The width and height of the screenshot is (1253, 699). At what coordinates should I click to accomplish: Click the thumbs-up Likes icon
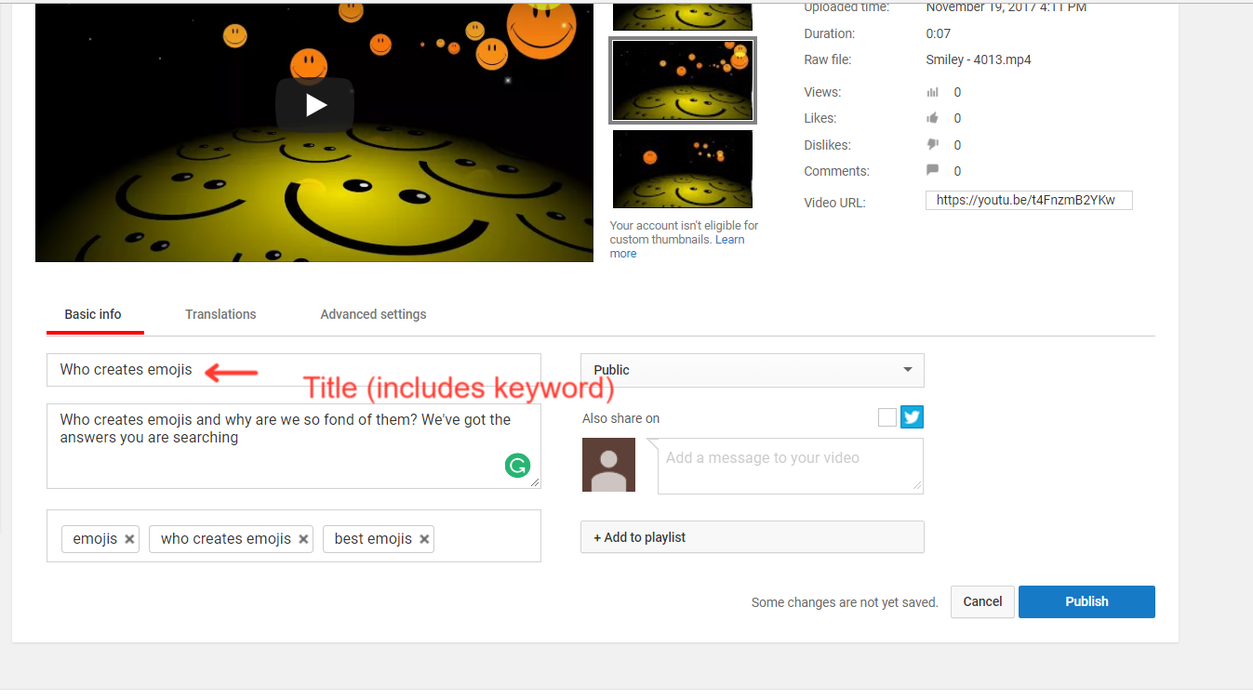point(932,118)
